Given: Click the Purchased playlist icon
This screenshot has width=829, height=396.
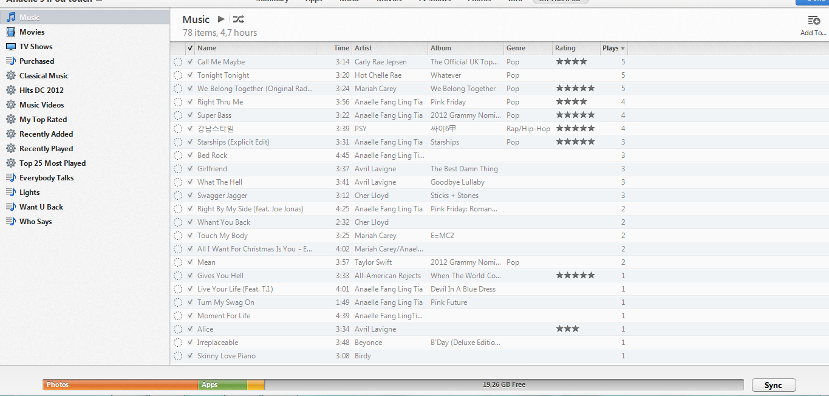Looking at the screenshot, I should (11, 61).
